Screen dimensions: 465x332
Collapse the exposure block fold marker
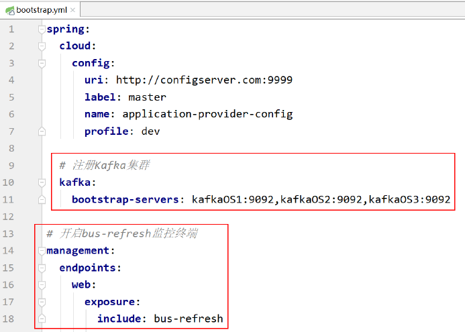coord(42,302)
